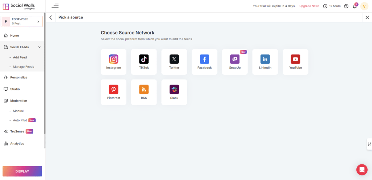
Task: Select the Instagram source network
Action: pos(113,62)
